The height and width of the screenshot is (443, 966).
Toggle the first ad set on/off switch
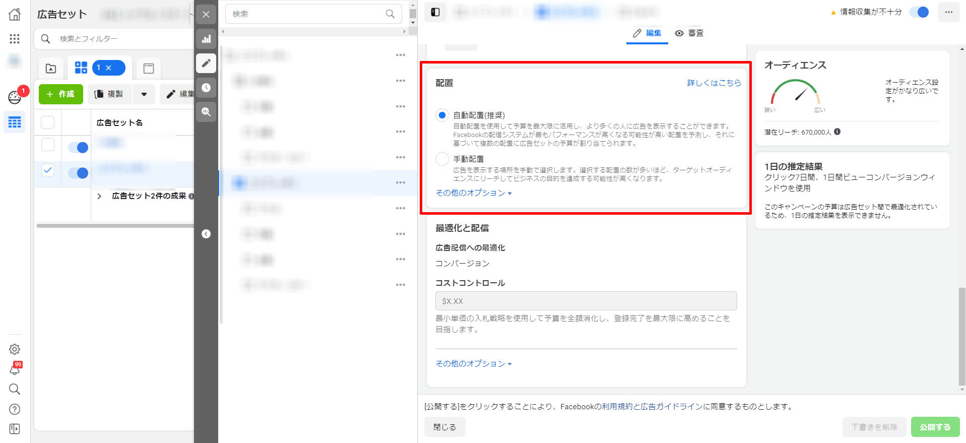coord(78,148)
